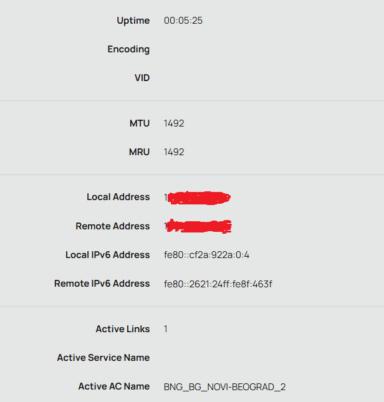Click the redacted Remote Address value
Image resolution: width=384 pixels, height=402 pixels.
click(199, 226)
